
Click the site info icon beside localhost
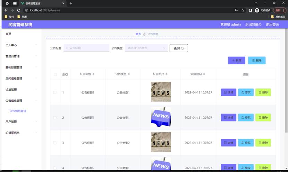tap(27, 10)
